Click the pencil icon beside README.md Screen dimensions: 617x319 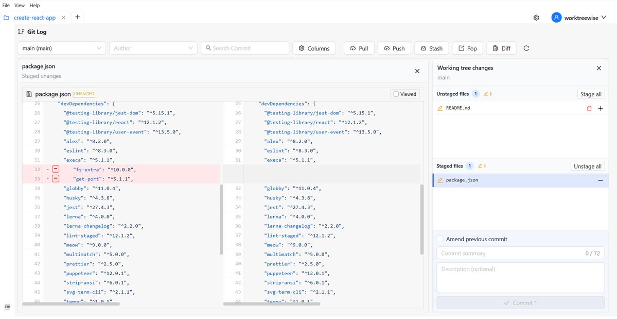[x=440, y=108]
